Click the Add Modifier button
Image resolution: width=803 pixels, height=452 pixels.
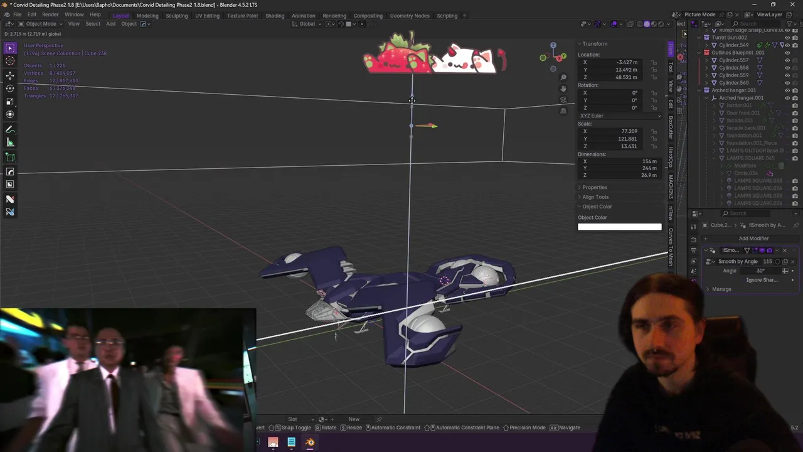pos(753,239)
